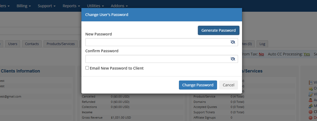
Task: Switch to the Users tab
Action: (x=13, y=44)
